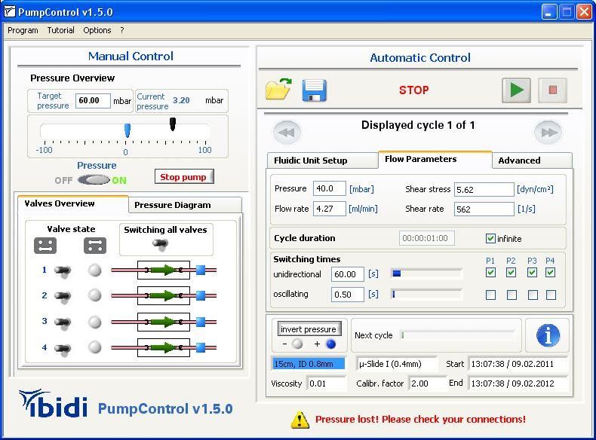Image resolution: width=596 pixels, height=440 pixels.
Task: Check oscillating P4 checkbox
Action: point(551,295)
